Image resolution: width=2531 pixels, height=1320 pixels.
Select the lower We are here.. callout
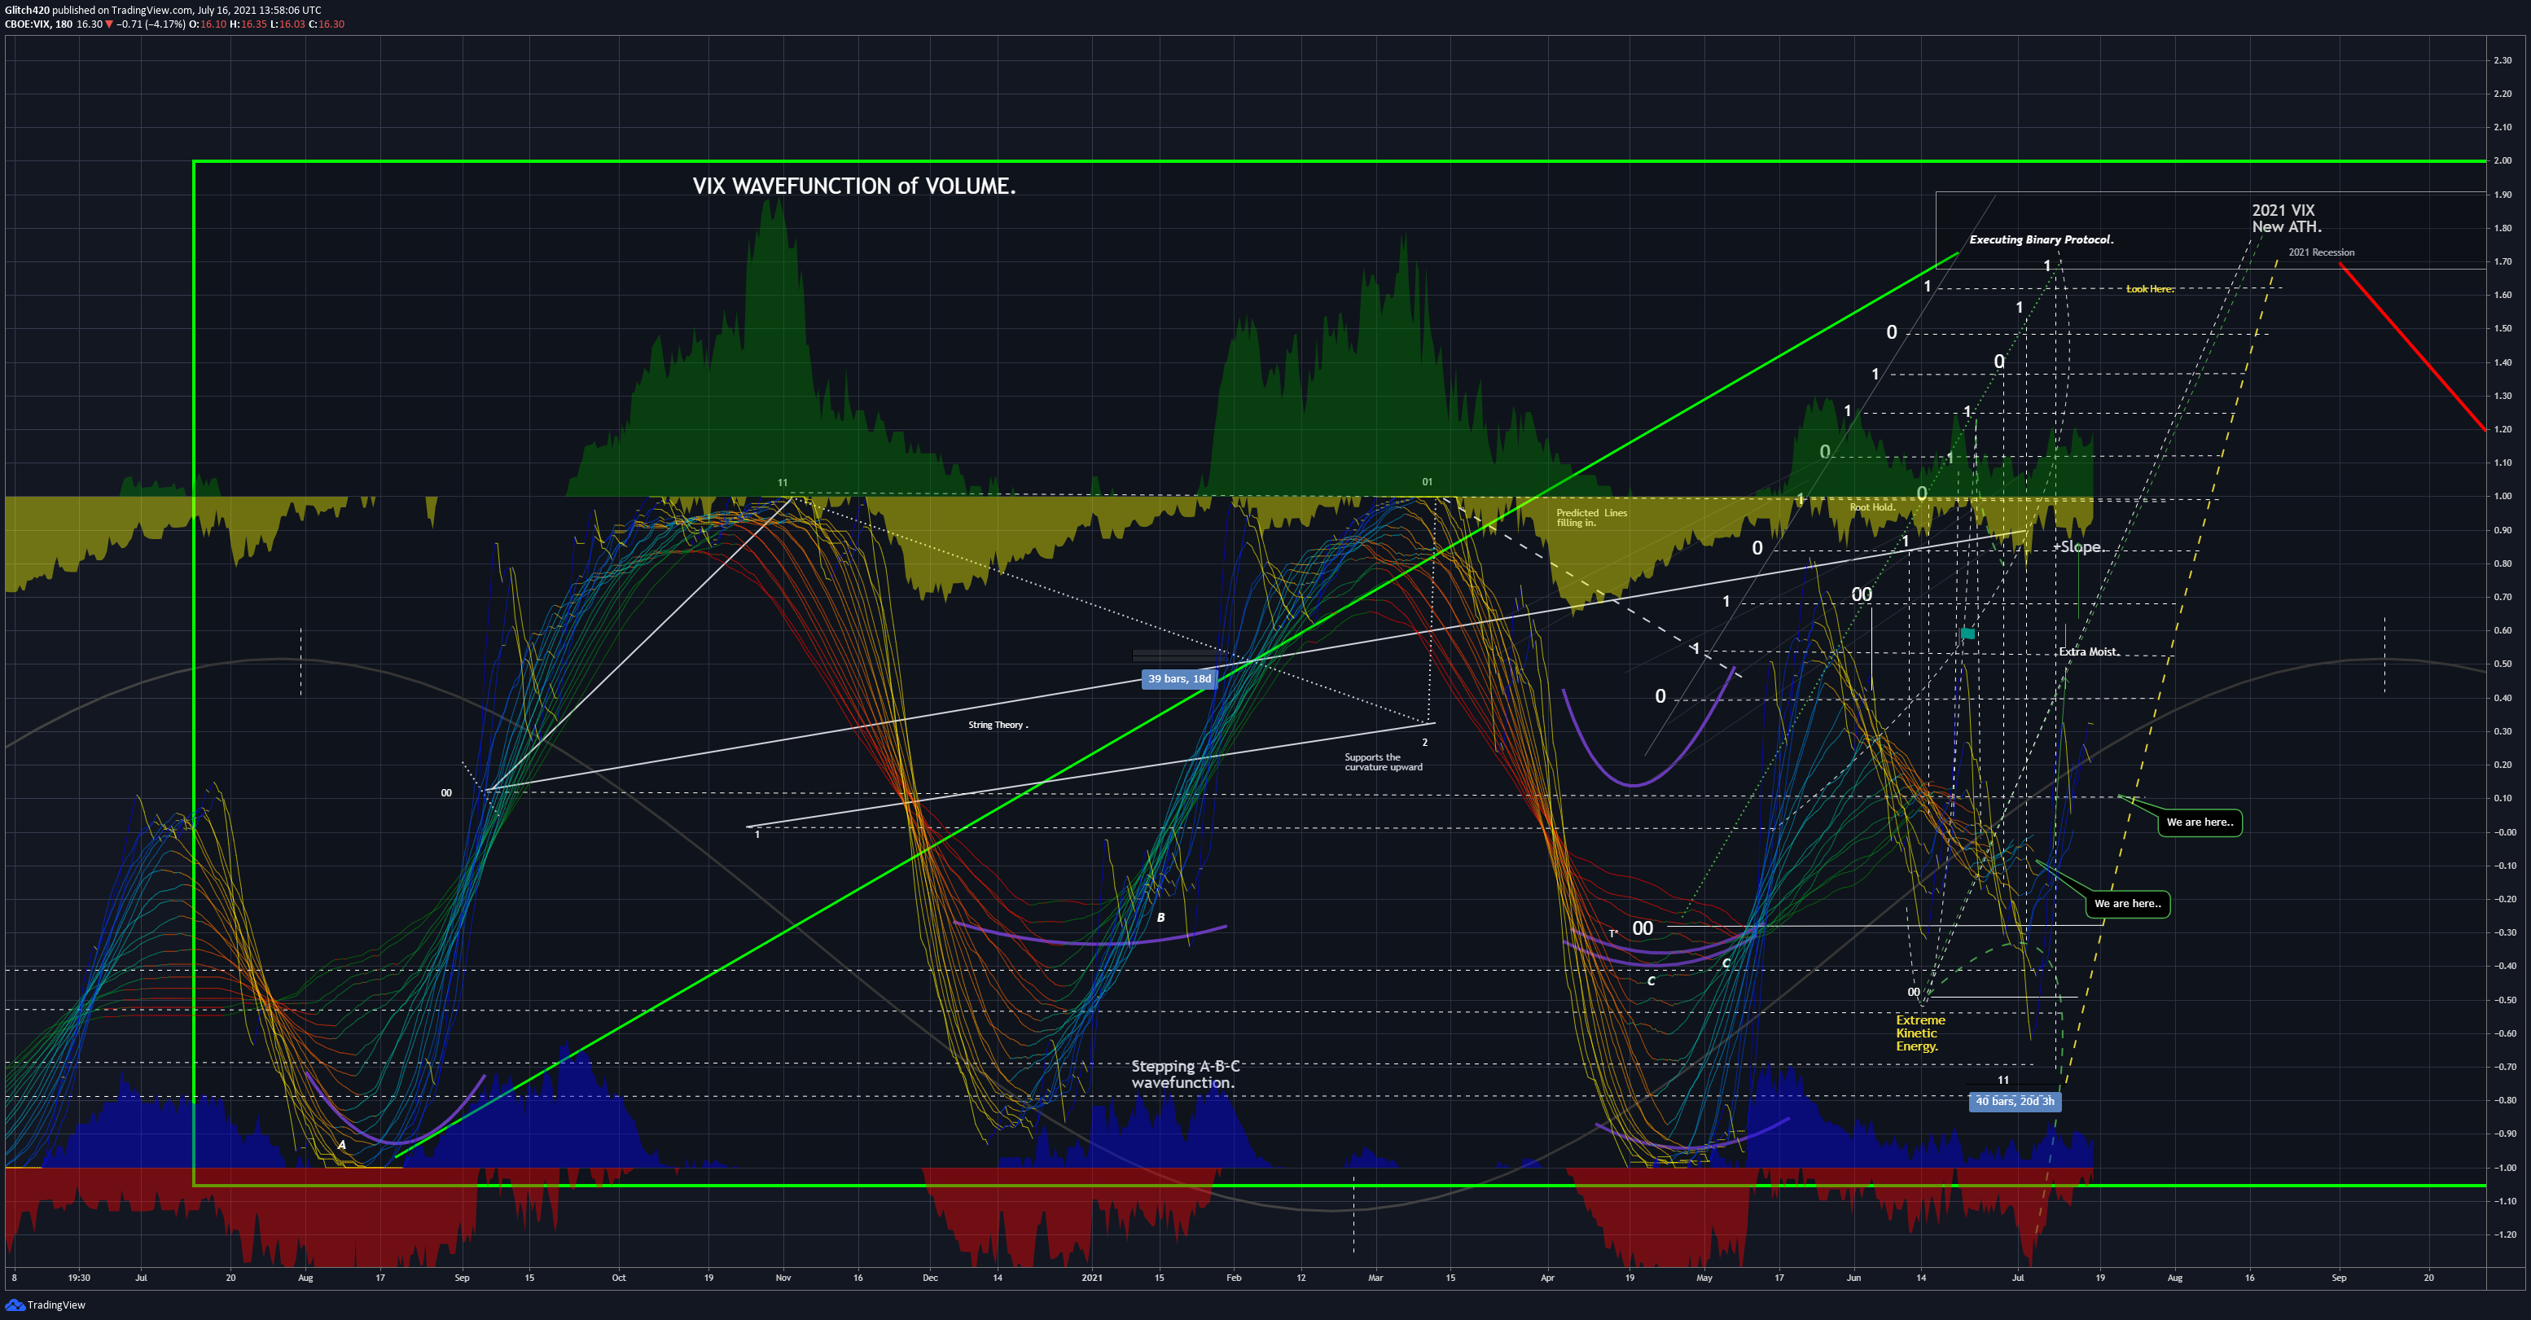tap(2127, 904)
